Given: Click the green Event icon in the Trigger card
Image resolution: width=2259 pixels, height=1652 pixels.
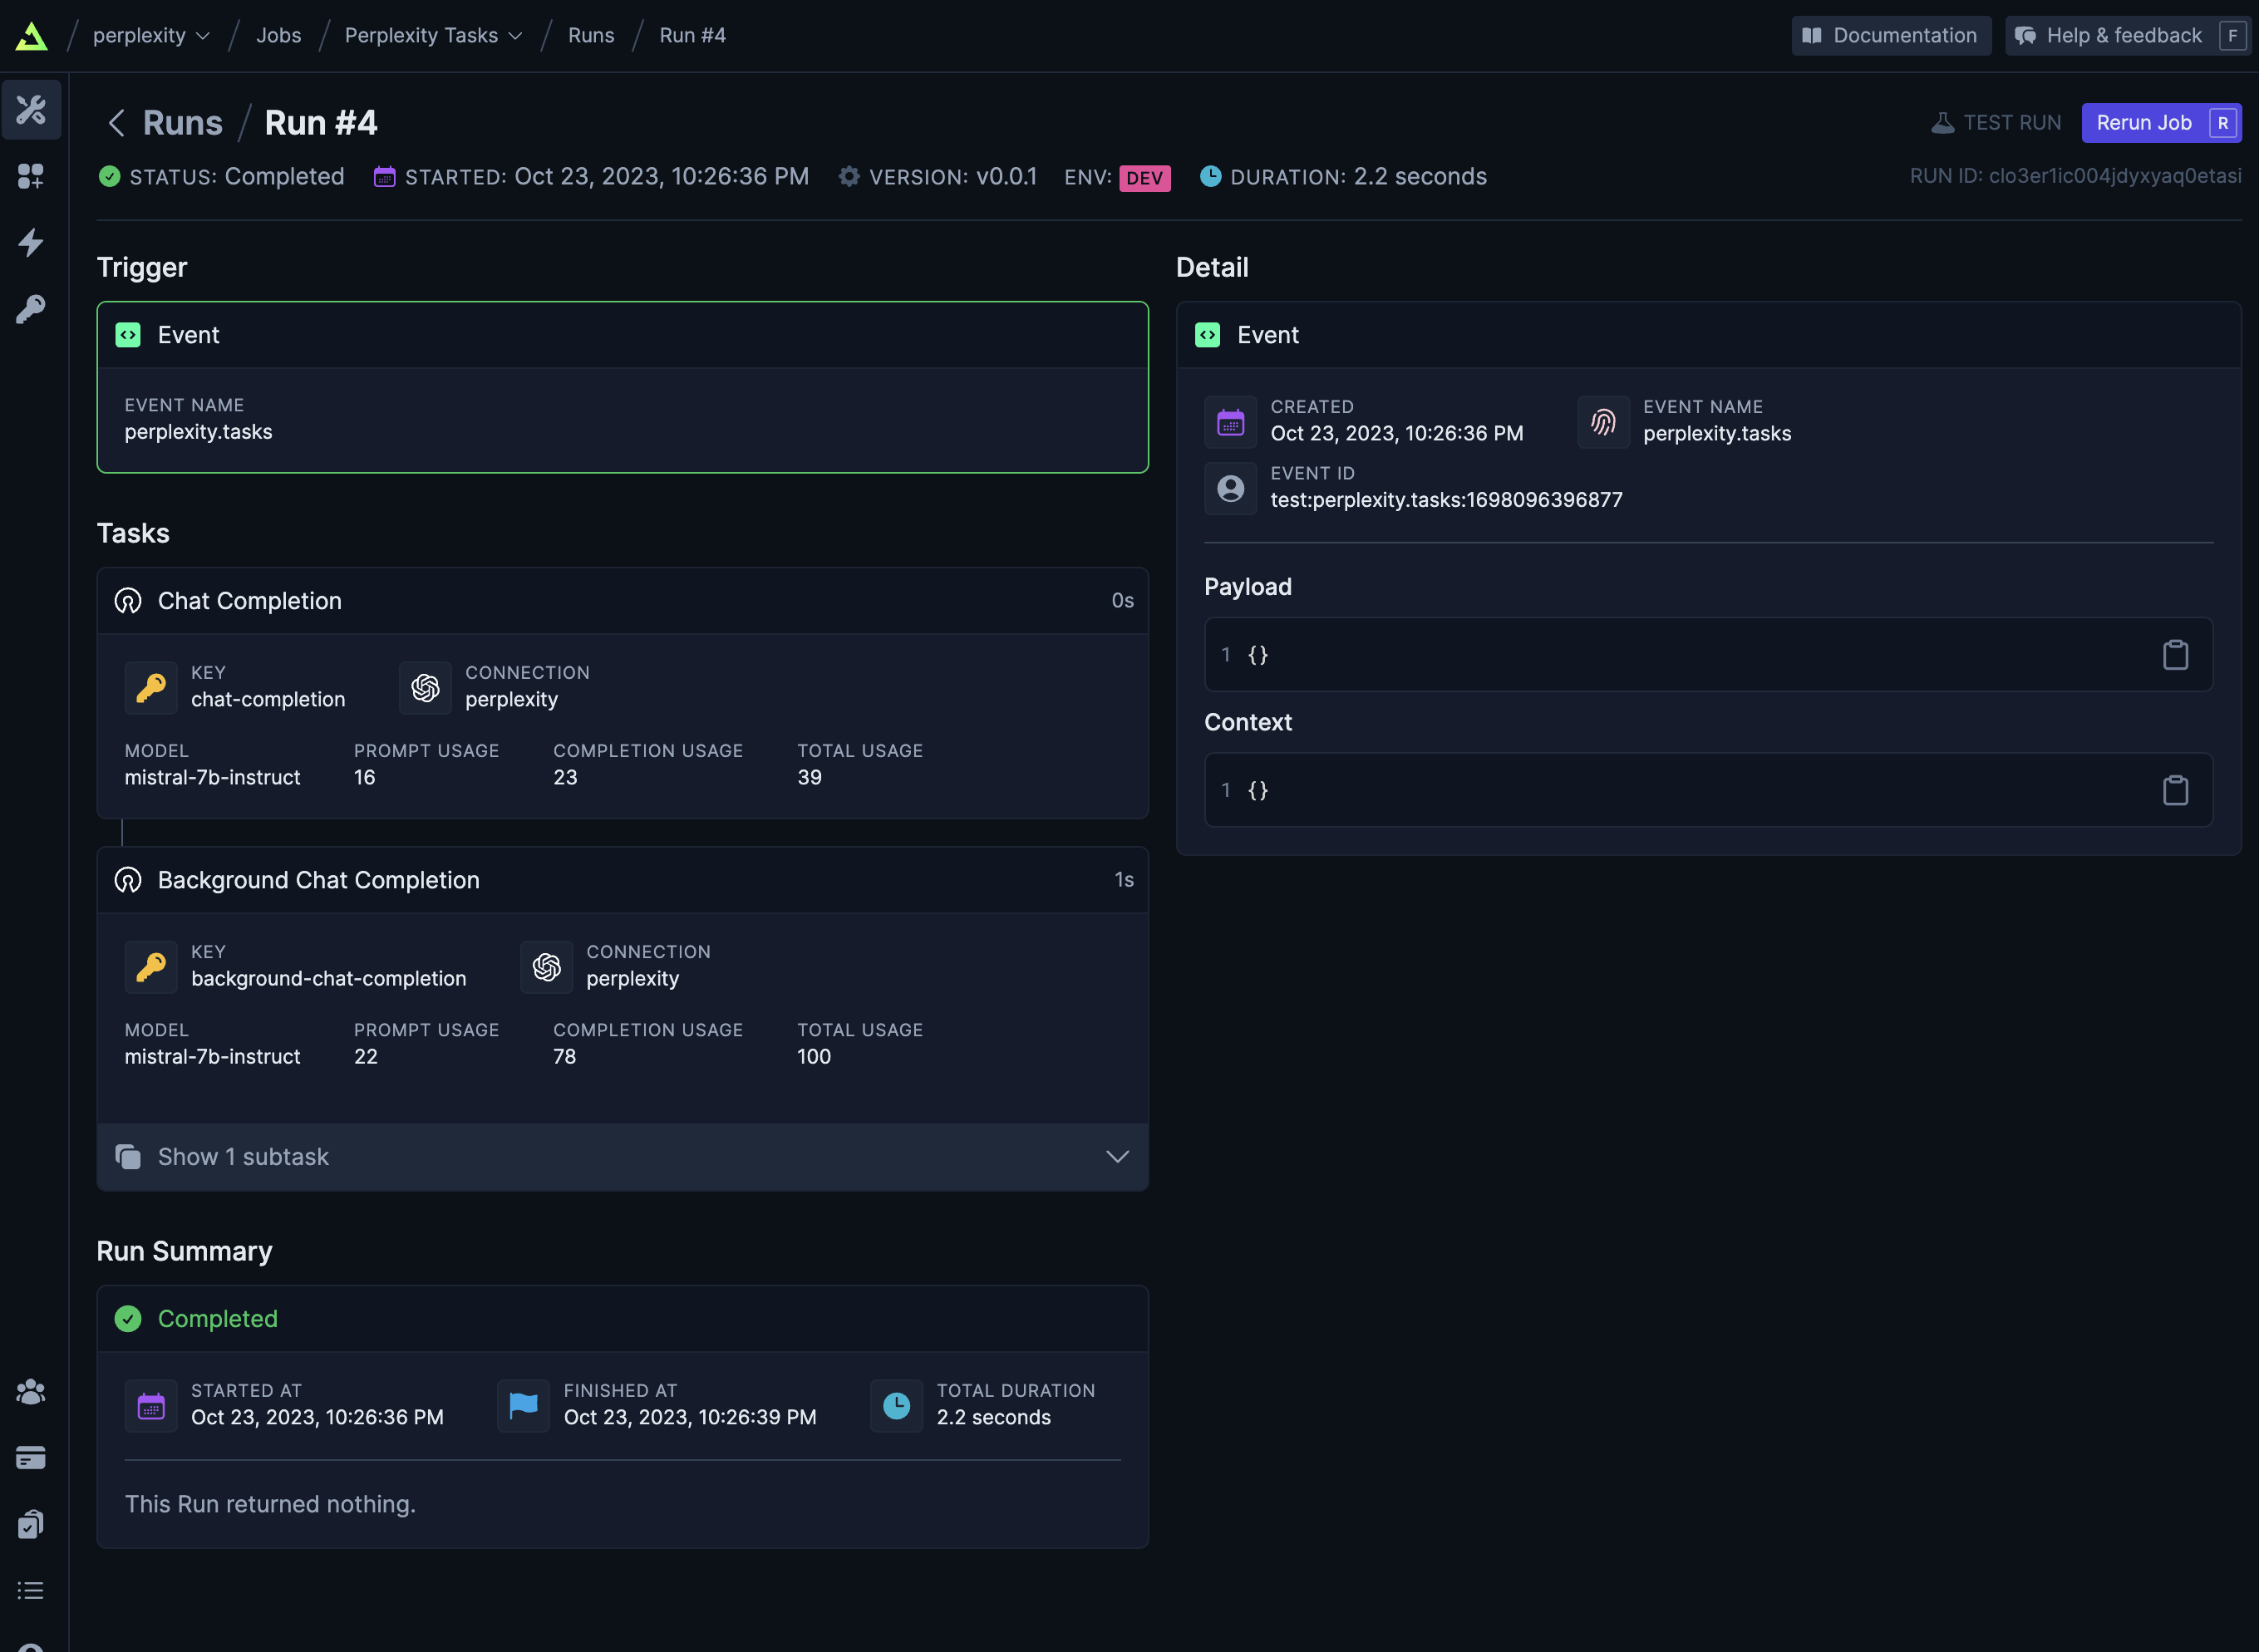Looking at the screenshot, I should click(x=128, y=335).
